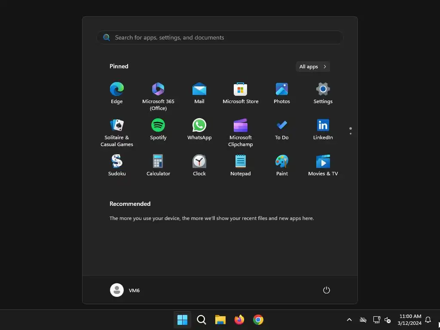This screenshot has width=440, height=330.
Task: Show All apps list
Action: (x=313, y=67)
